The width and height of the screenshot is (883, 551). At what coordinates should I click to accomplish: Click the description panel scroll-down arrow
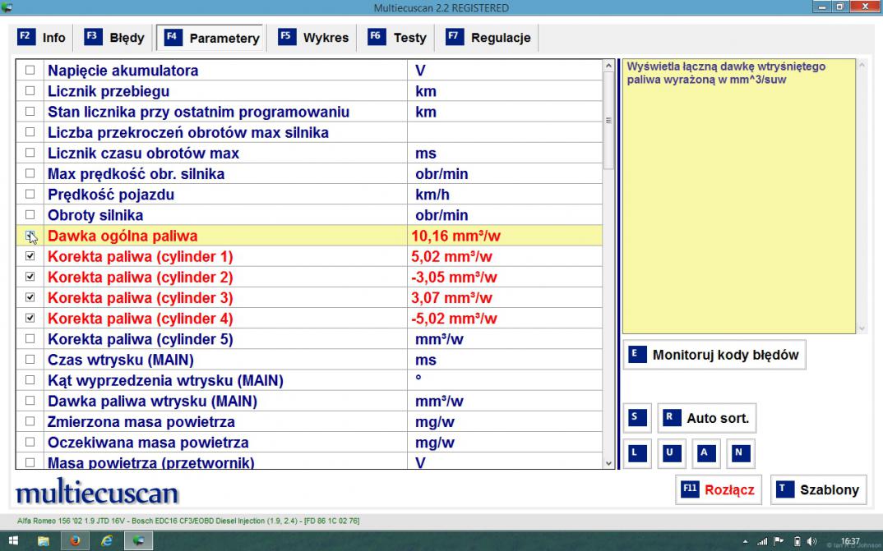click(861, 328)
